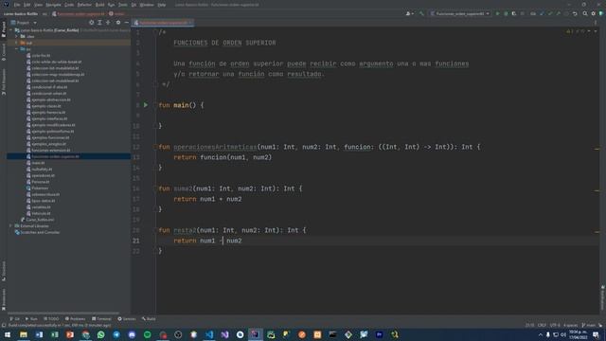Viewport: 606px width, 341px height.
Task: Click the Project panel horizontal scrollbar
Action: pos(63,314)
